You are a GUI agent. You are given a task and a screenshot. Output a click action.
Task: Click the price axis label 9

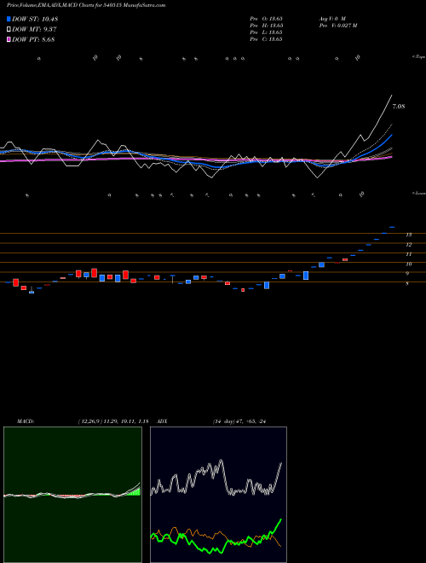pyautogui.click(x=407, y=274)
